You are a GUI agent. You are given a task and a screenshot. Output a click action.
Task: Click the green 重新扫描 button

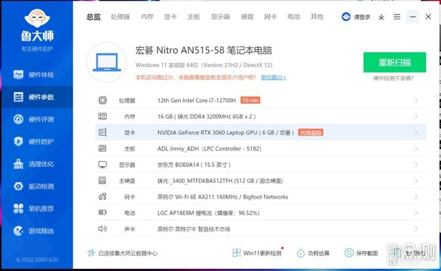394,62
